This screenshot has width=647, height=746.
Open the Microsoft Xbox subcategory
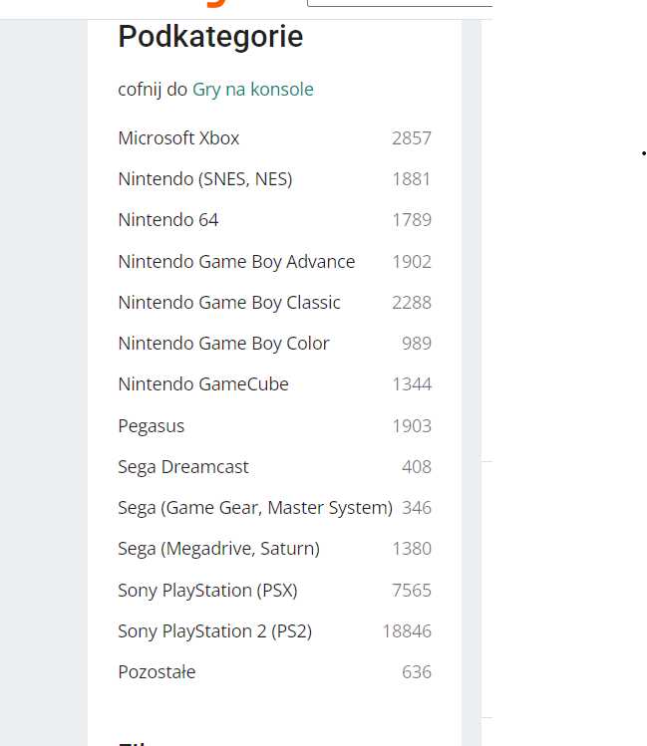coord(178,138)
